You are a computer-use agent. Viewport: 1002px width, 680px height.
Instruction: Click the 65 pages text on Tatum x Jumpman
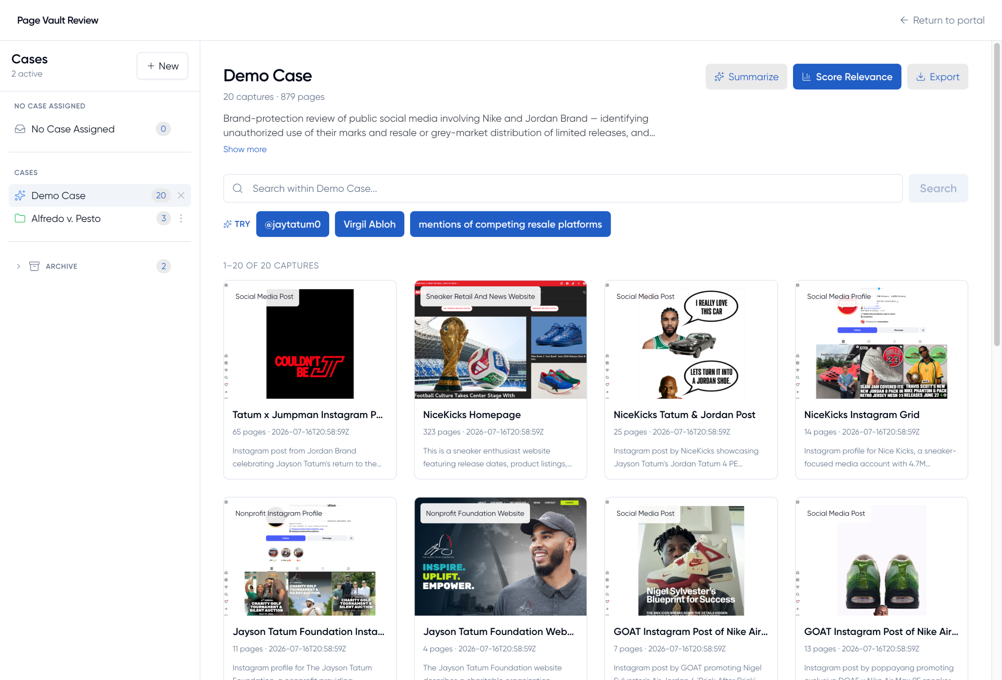click(249, 432)
